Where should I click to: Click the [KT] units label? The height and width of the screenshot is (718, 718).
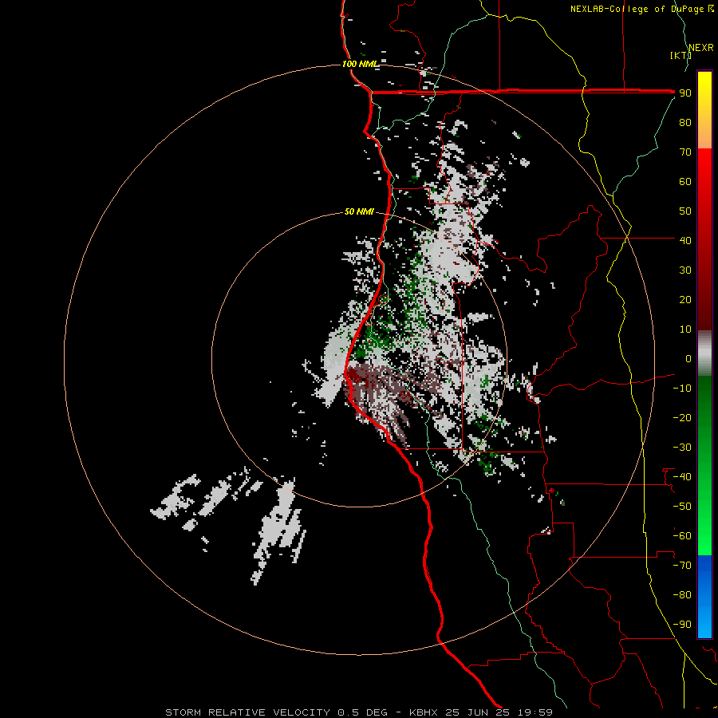tap(681, 55)
